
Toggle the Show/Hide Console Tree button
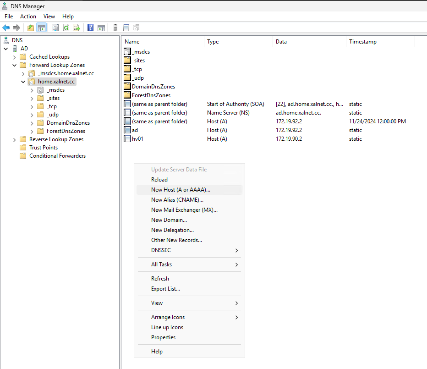point(41,28)
